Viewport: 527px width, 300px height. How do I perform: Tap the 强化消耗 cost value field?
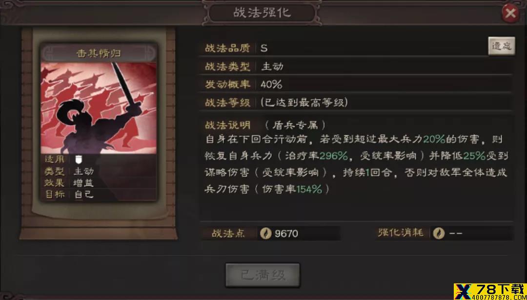pos(471,233)
